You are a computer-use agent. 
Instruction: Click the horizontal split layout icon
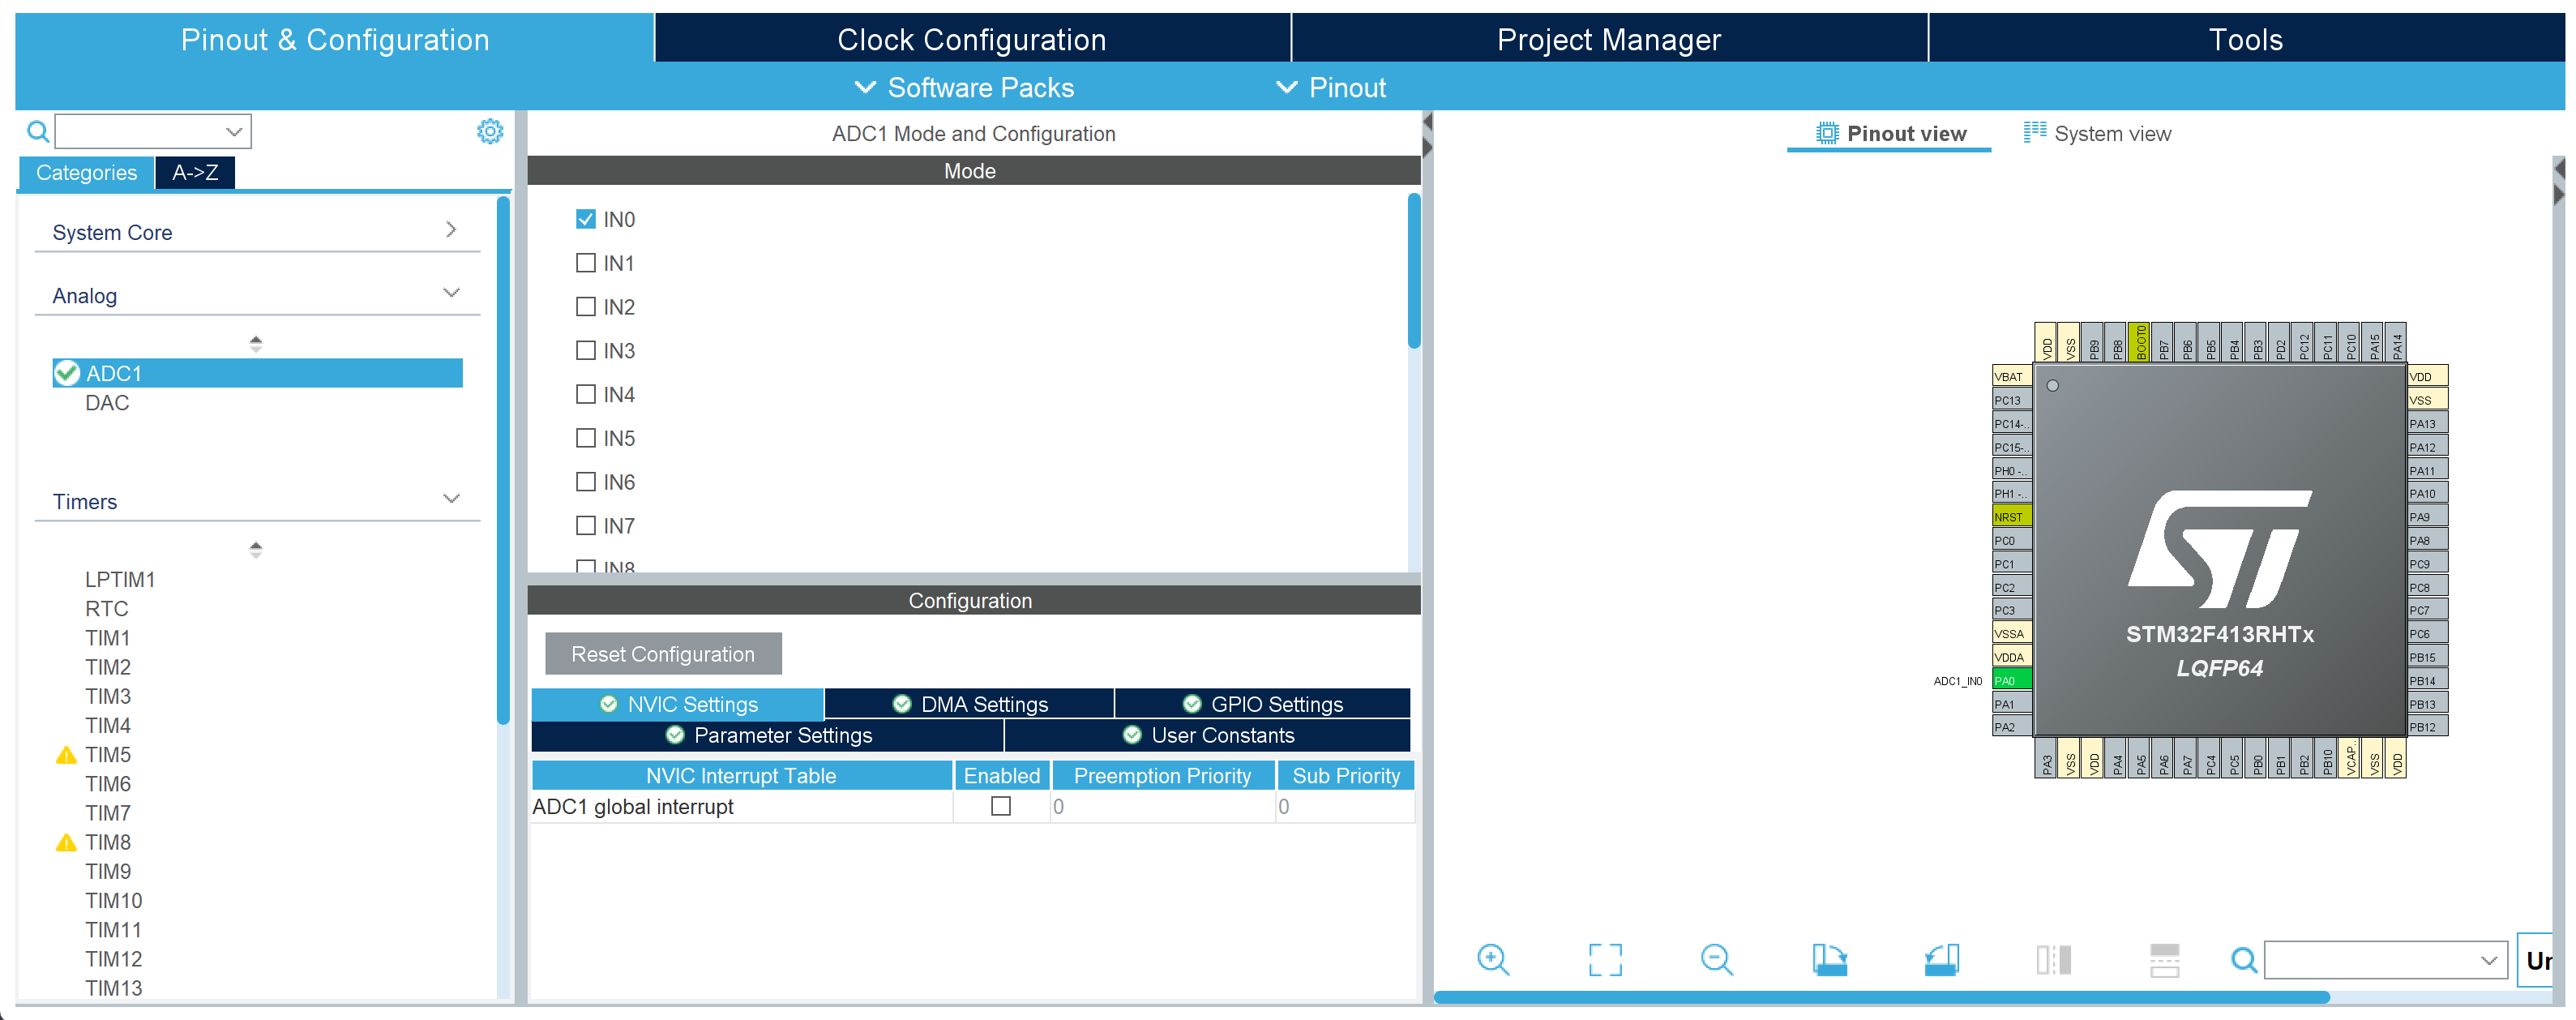(2165, 960)
